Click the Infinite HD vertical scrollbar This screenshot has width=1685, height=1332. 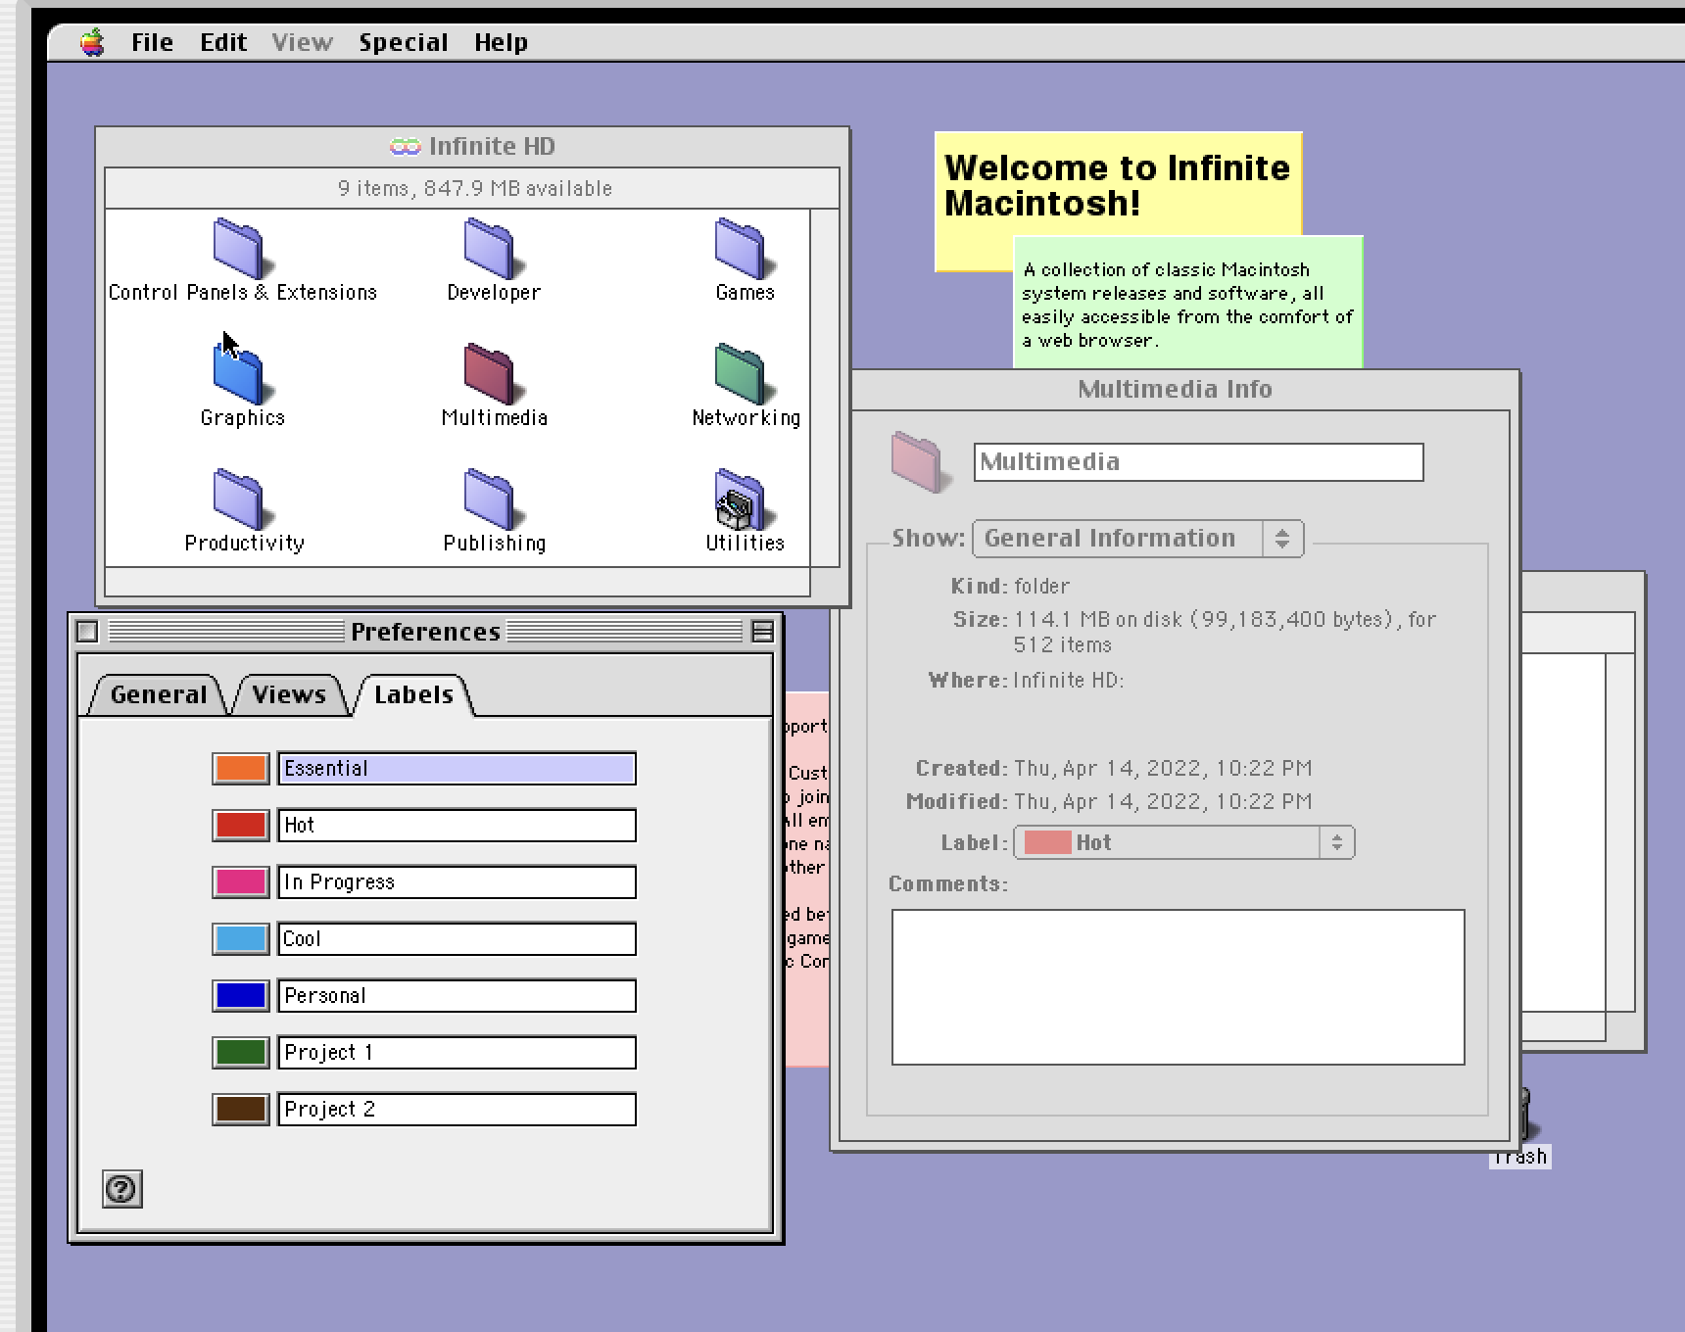(x=825, y=388)
